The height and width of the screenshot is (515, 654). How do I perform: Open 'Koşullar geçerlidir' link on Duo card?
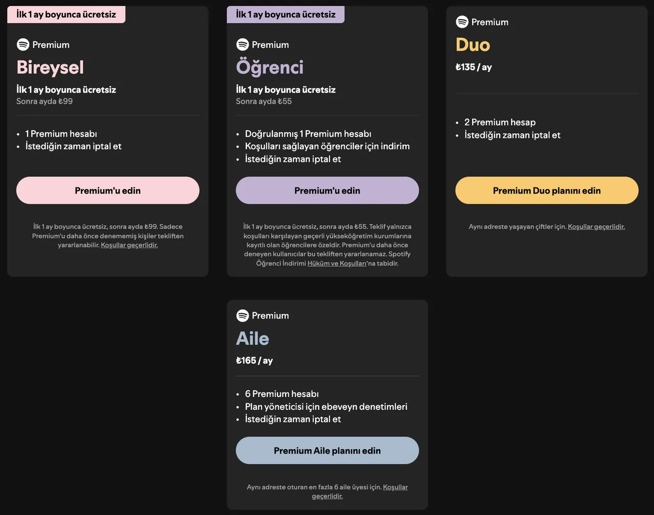point(596,226)
